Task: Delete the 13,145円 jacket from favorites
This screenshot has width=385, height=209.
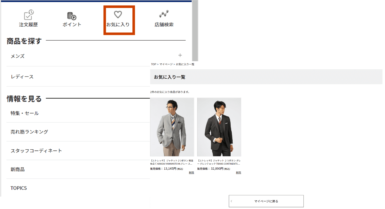Action: point(191,173)
